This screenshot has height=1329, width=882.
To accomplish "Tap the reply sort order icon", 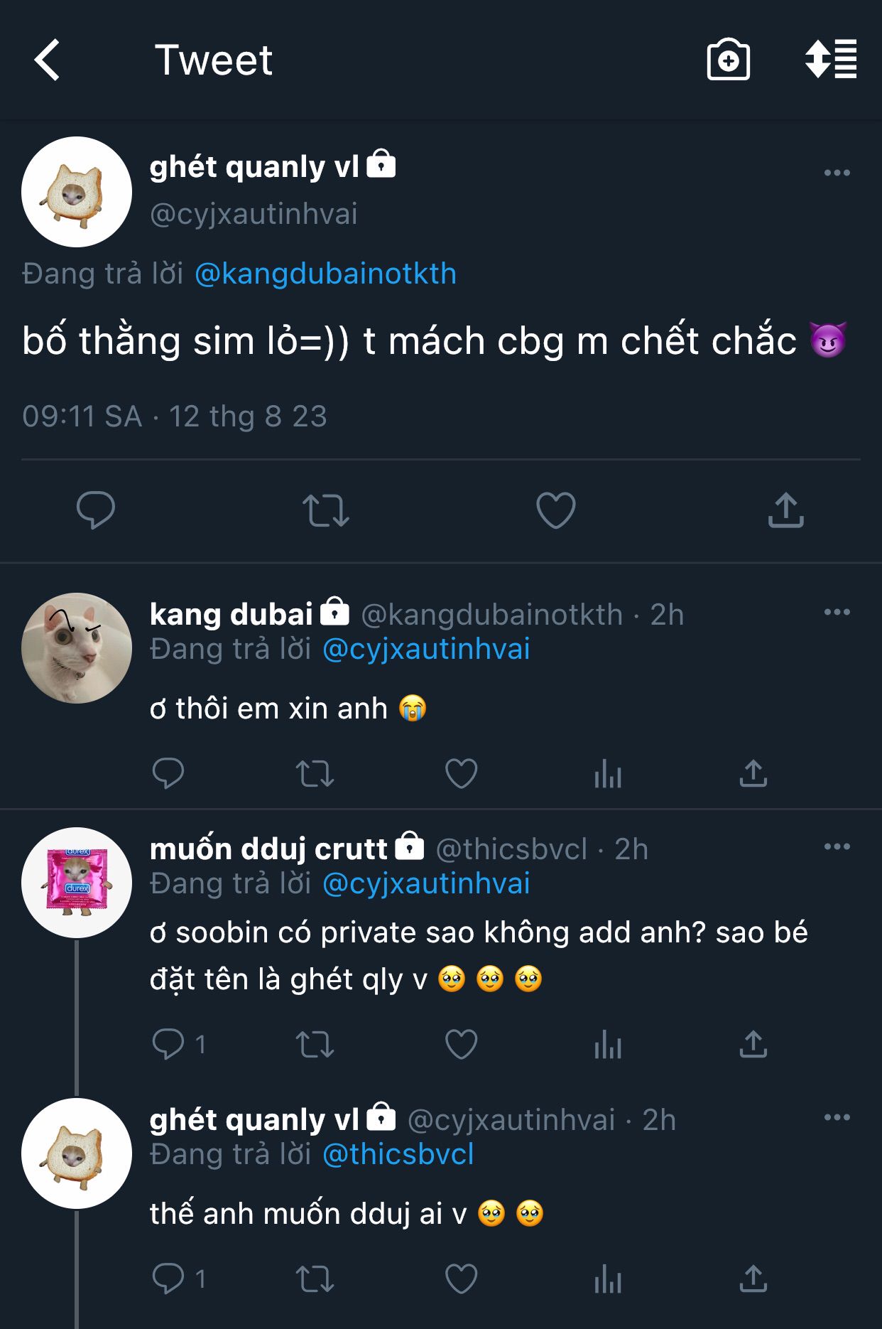I will click(x=830, y=60).
